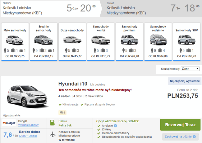Viewport: 202px width, 143px height.
Task: Open the Warunki Umowy link
Action: click(x=28, y=125)
